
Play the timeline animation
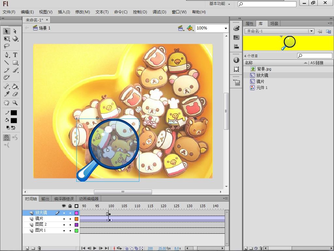point(95,248)
